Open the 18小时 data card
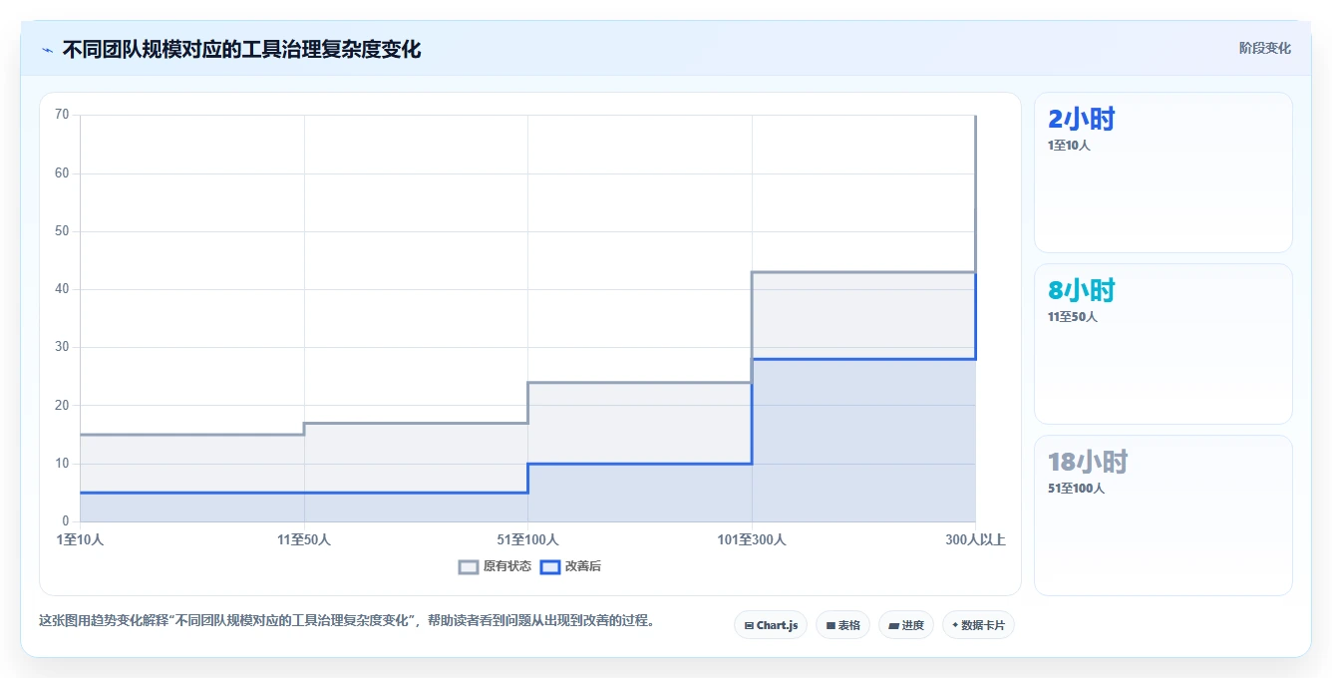Viewport: 1332px width, 678px height. [1164, 515]
